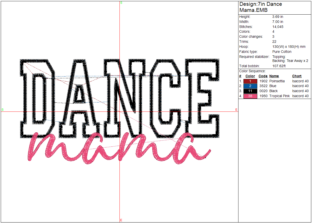Click the 'Name' column header
Image resolution: width=312 pixels, height=223 pixels.
pyautogui.click(x=274, y=76)
